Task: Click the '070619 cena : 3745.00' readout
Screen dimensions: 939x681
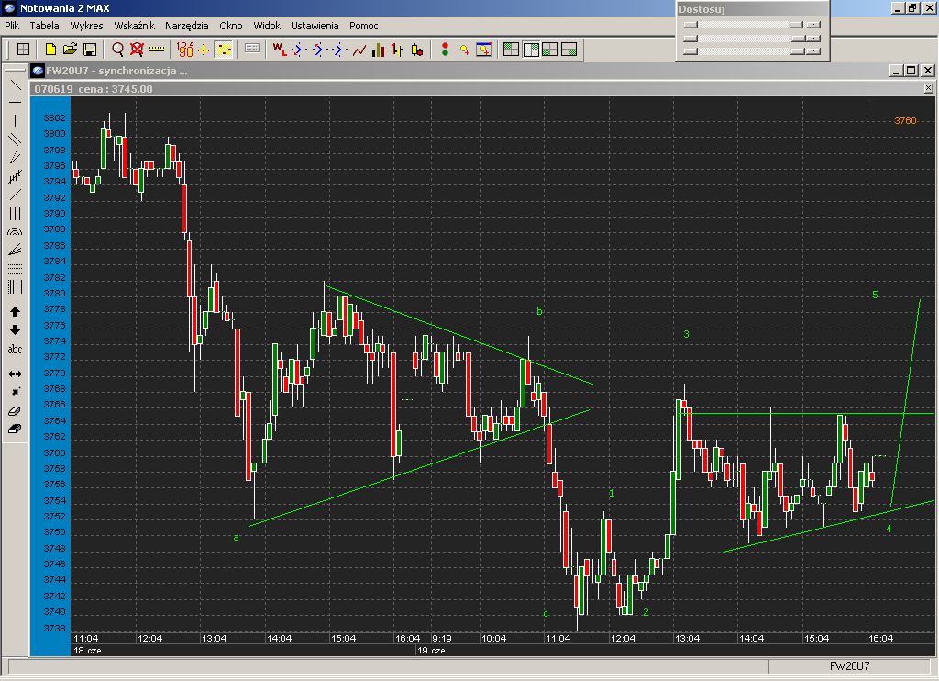Action: click(94, 89)
